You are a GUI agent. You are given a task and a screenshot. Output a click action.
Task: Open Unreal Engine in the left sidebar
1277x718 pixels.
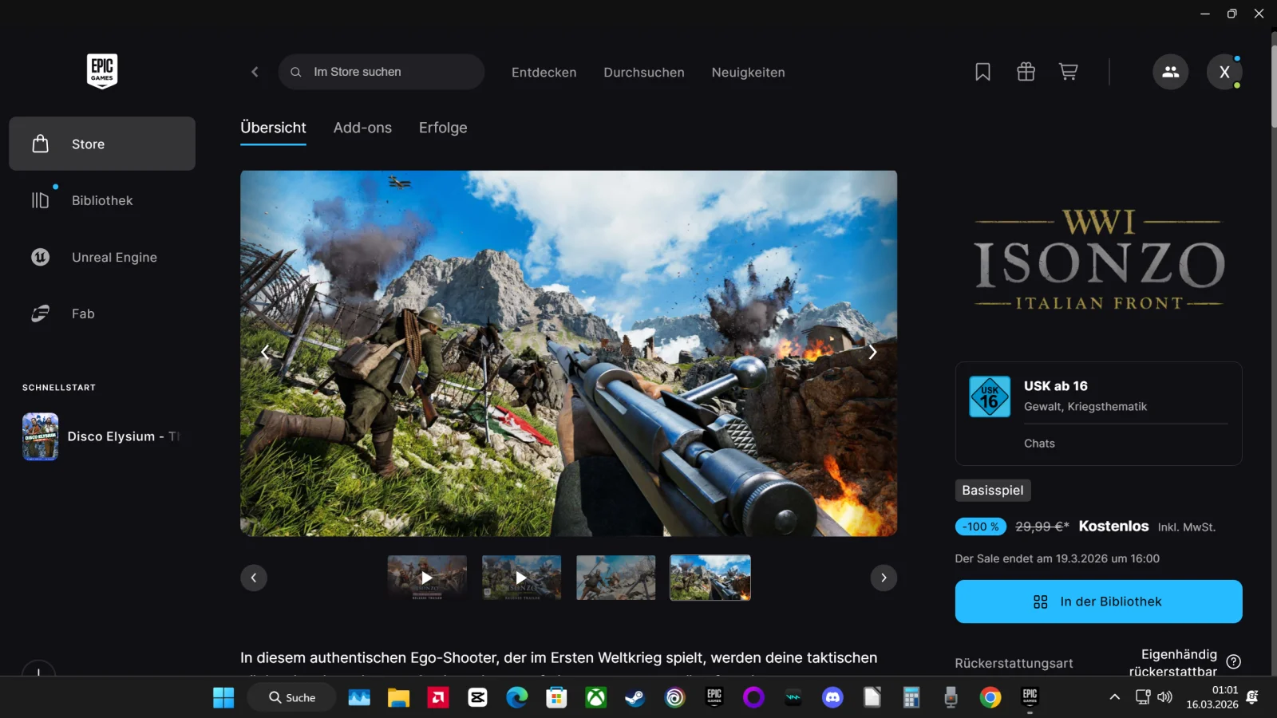102,257
